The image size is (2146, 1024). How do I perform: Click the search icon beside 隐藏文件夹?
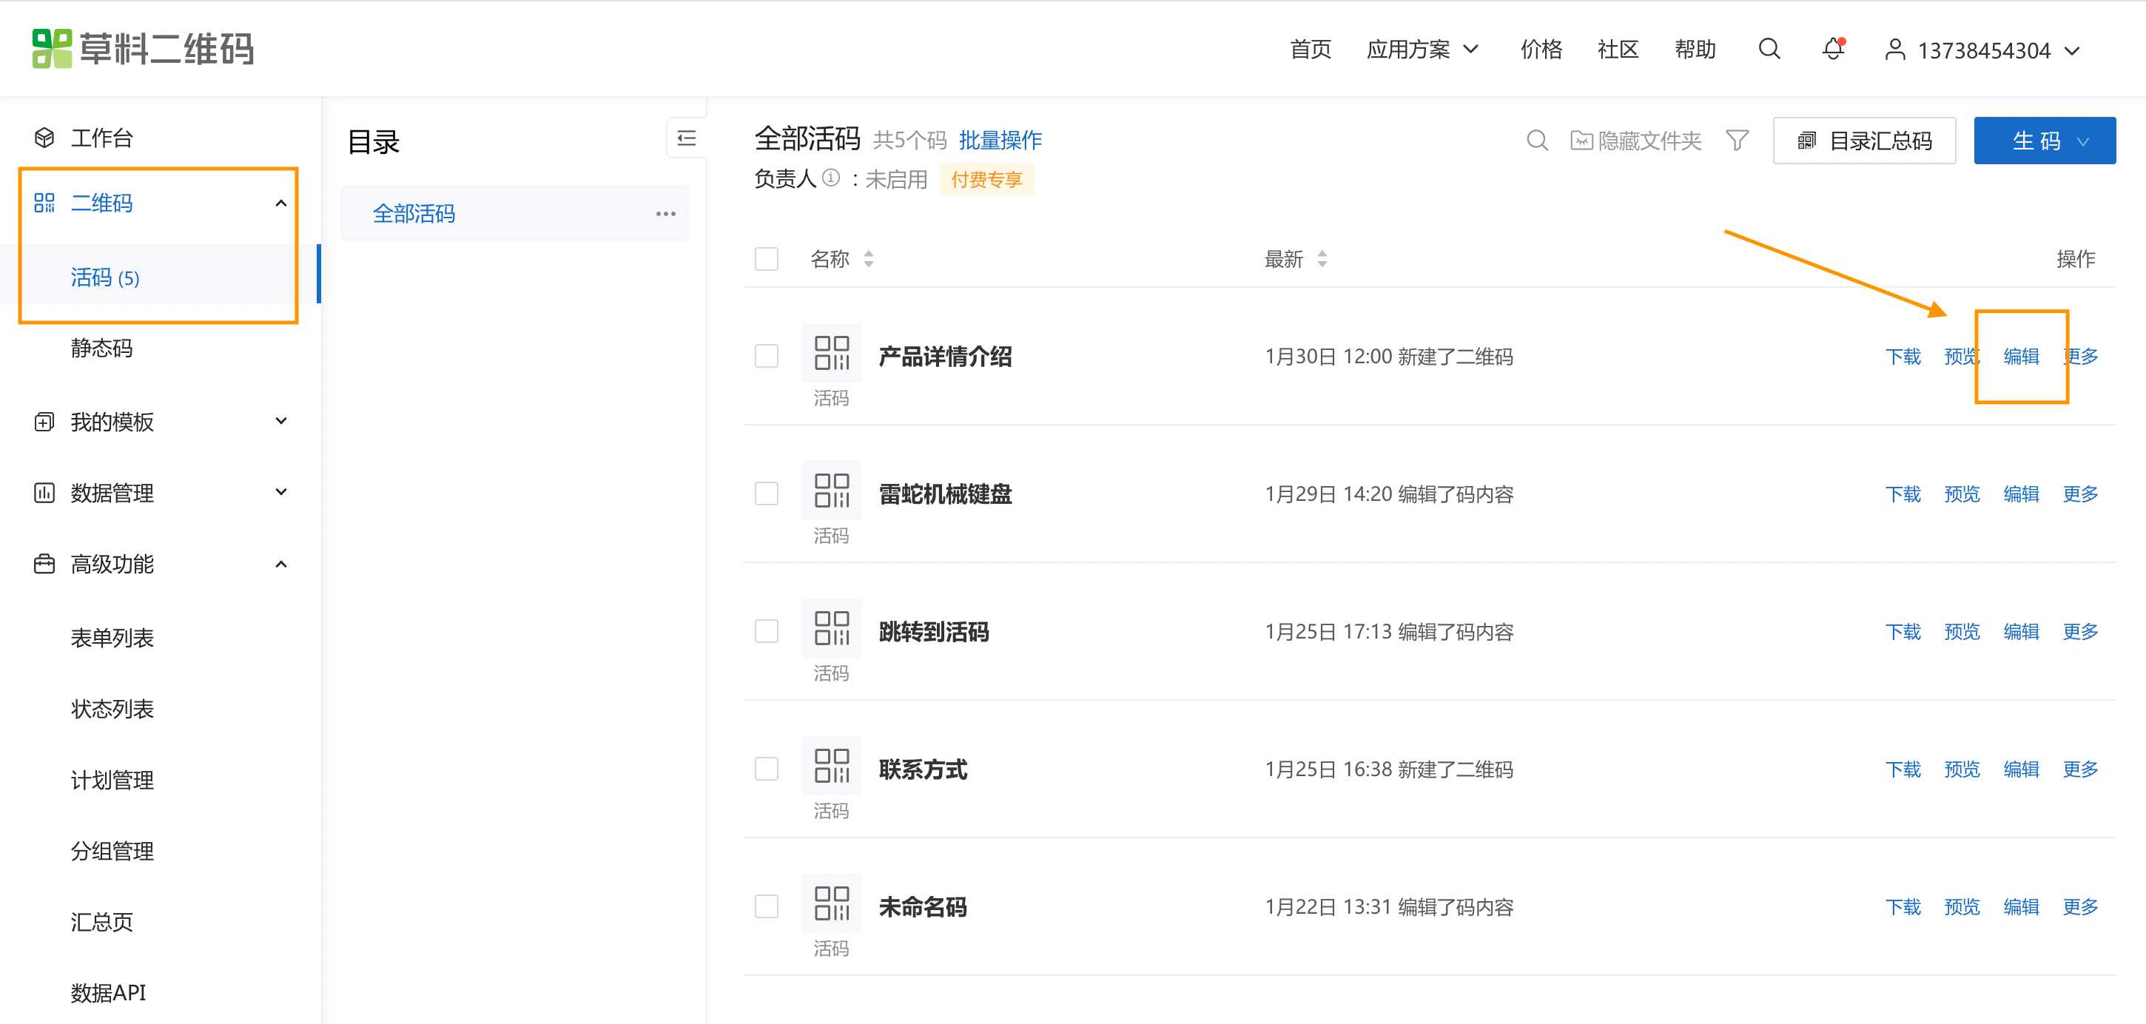(x=1537, y=141)
